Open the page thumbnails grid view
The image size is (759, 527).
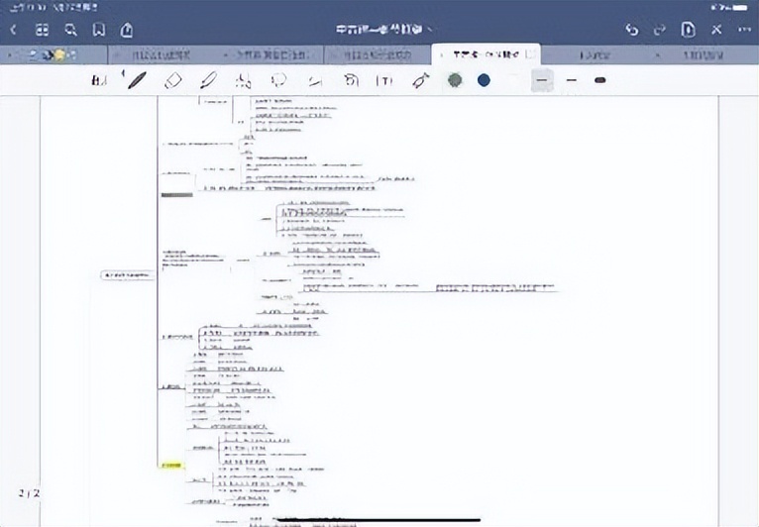coord(43,30)
